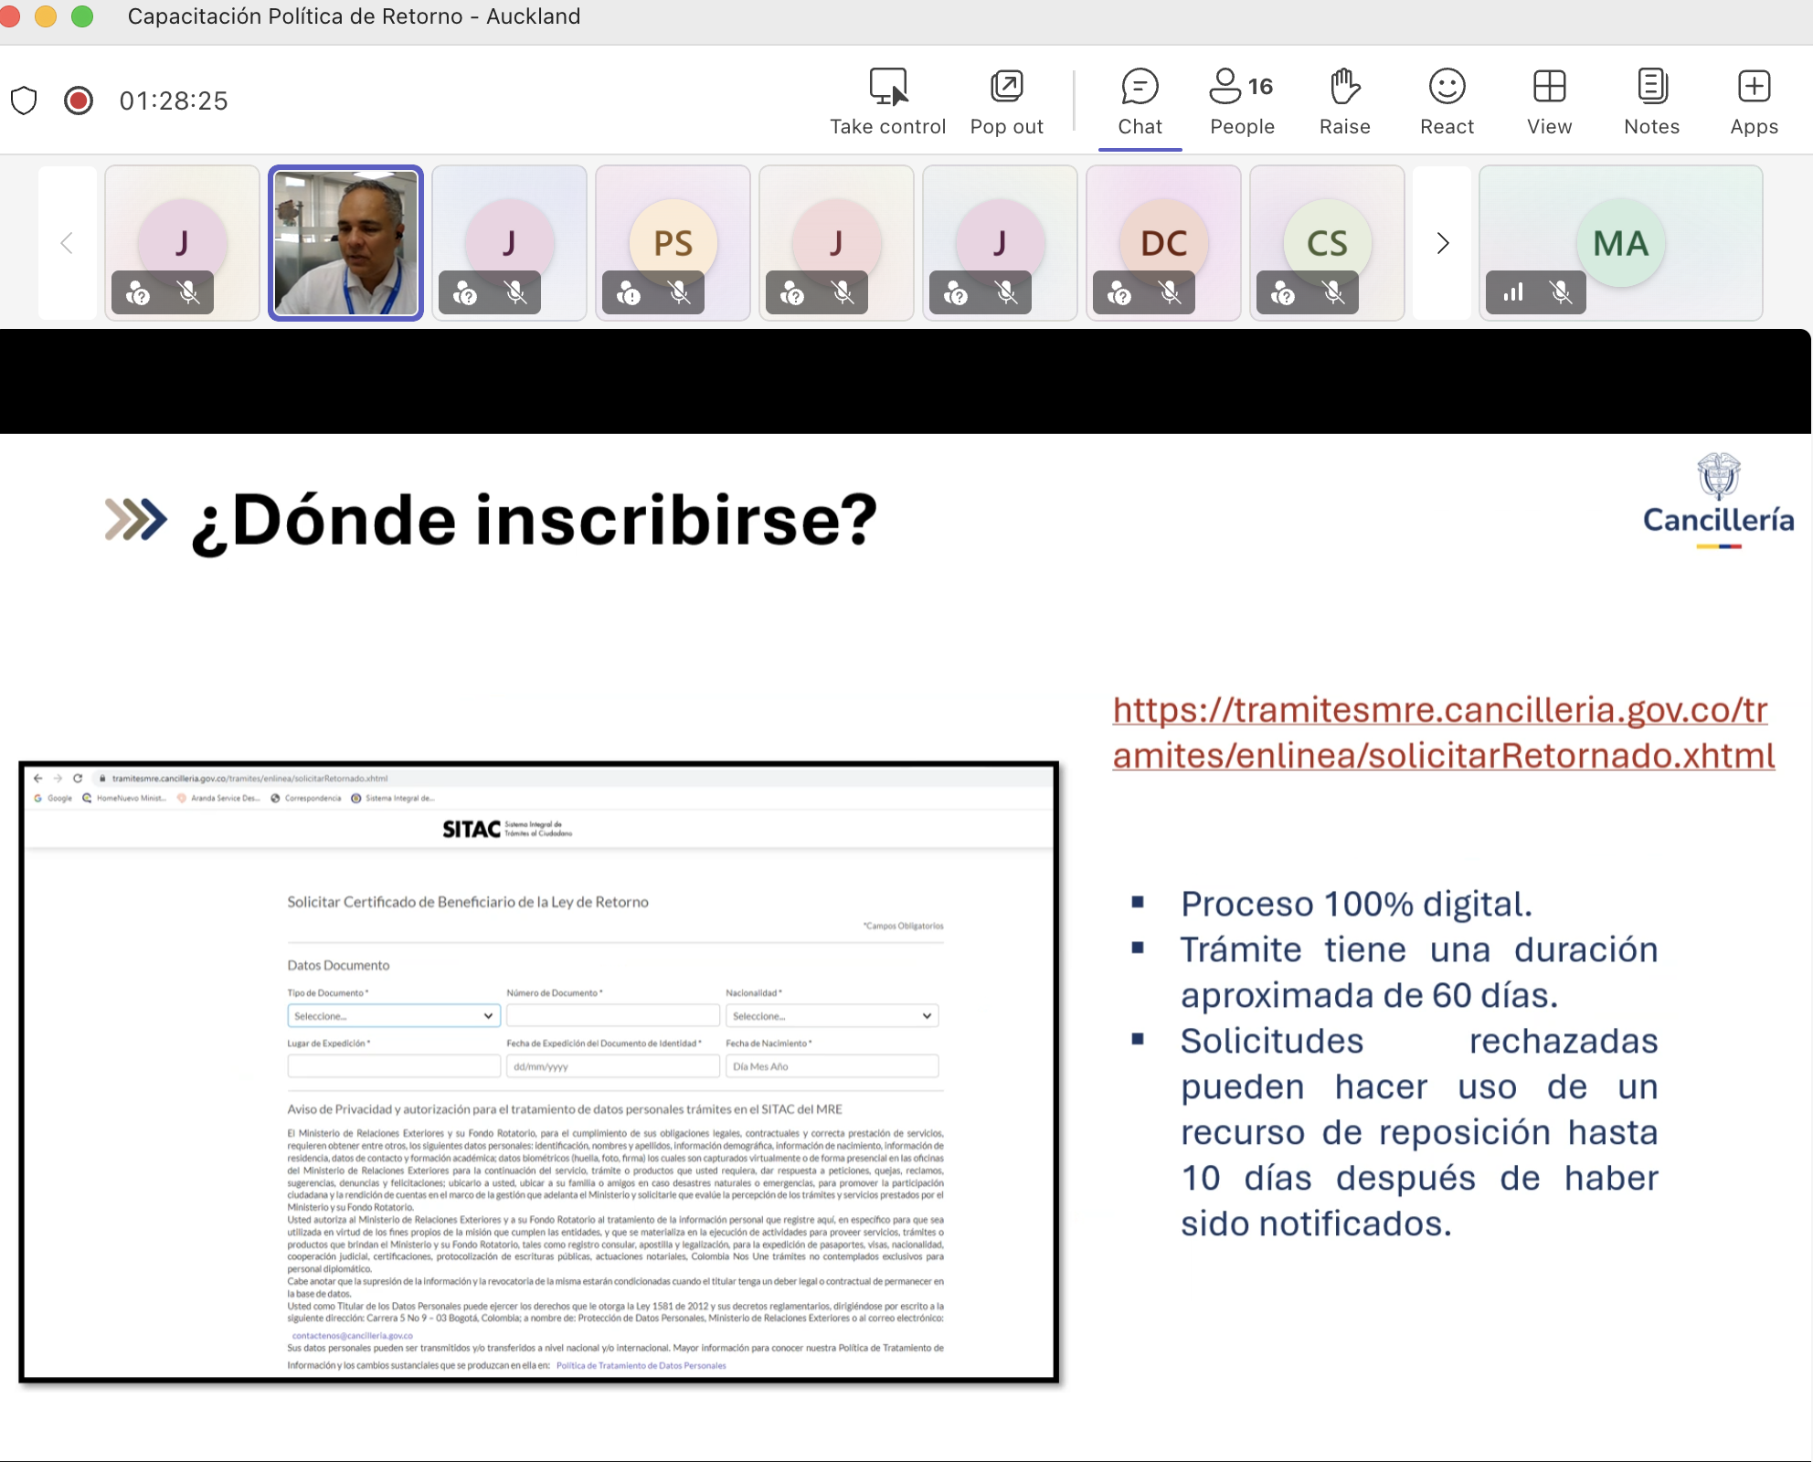Screen dimensions: 1813x1462
Task: Click the Google bookmark in slide screenshot
Action: [53, 798]
